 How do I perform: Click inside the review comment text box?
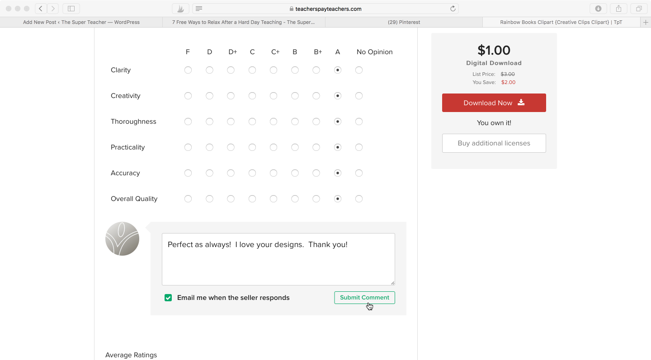pos(278,259)
